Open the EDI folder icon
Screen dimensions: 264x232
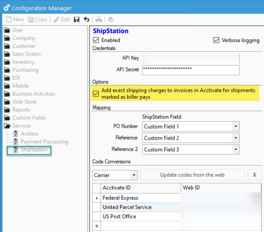pyautogui.click(x=7, y=78)
